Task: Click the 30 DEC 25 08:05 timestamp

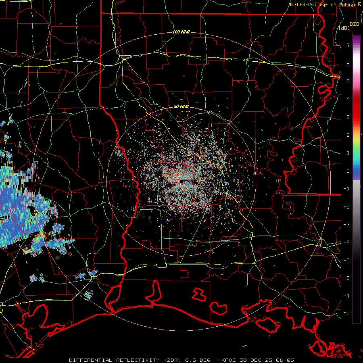Action: (266, 360)
